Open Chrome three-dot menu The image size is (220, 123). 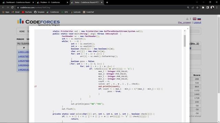217,8
